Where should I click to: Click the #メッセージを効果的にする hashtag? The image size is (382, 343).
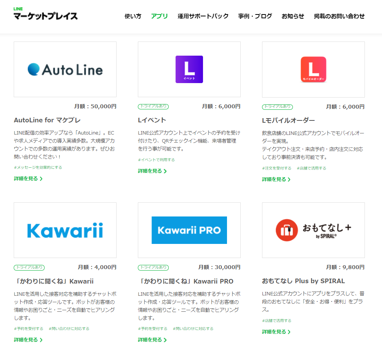[x=38, y=167]
